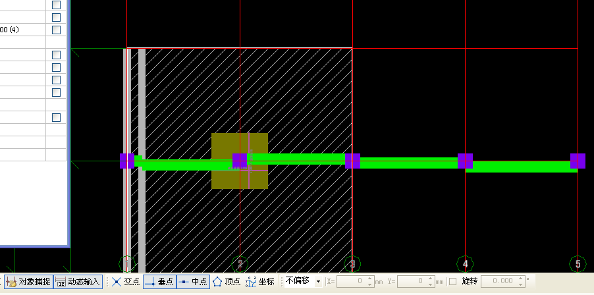The image size is (594, 295).
Task: Toggle the 对象捕捉 object snap button
Action: coord(28,282)
